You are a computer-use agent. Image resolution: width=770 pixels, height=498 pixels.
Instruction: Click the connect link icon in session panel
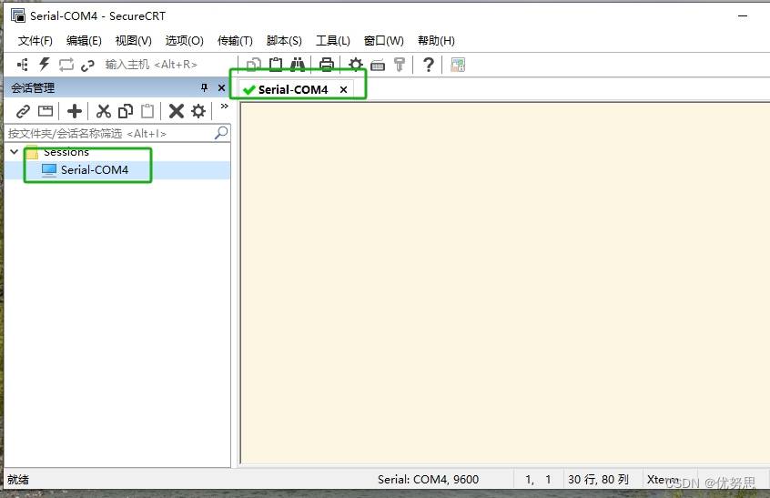click(x=23, y=111)
